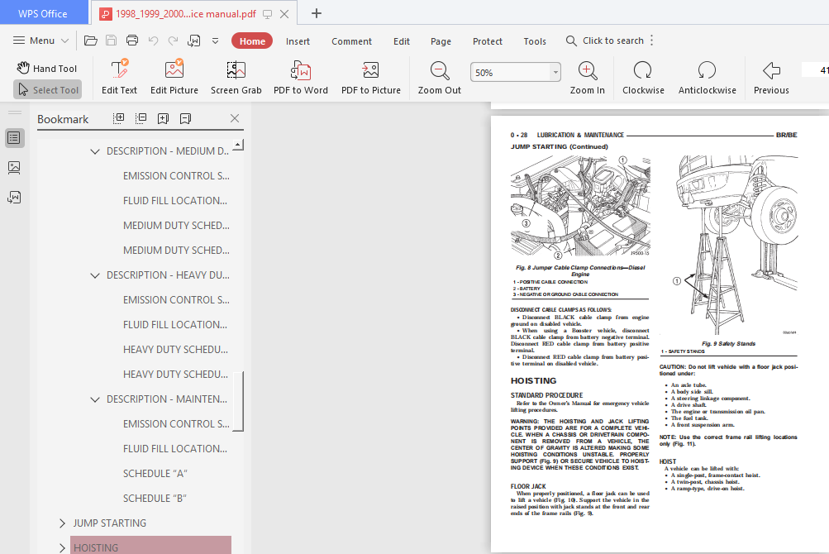
Task: Click the Save icon in quick toolbar
Action: (111, 41)
